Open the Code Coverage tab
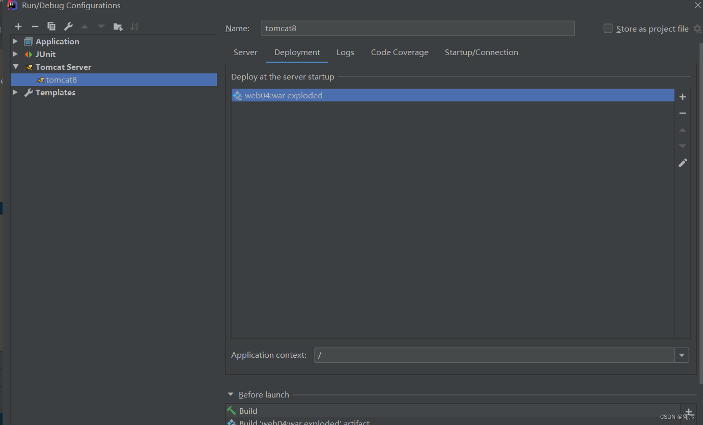 [x=400, y=52]
